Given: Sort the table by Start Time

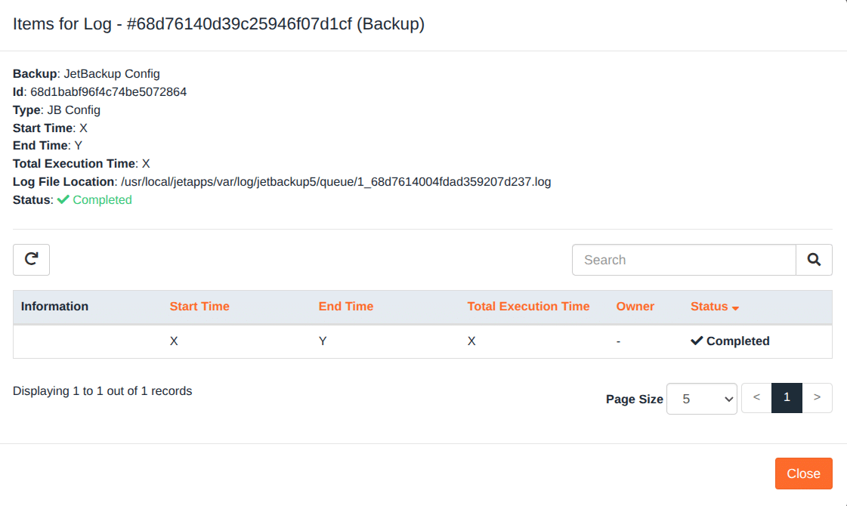Looking at the screenshot, I should click(x=199, y=307).
